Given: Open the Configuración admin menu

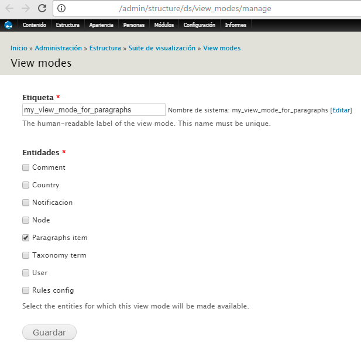Looking at the screenshot, I should 200,25.
